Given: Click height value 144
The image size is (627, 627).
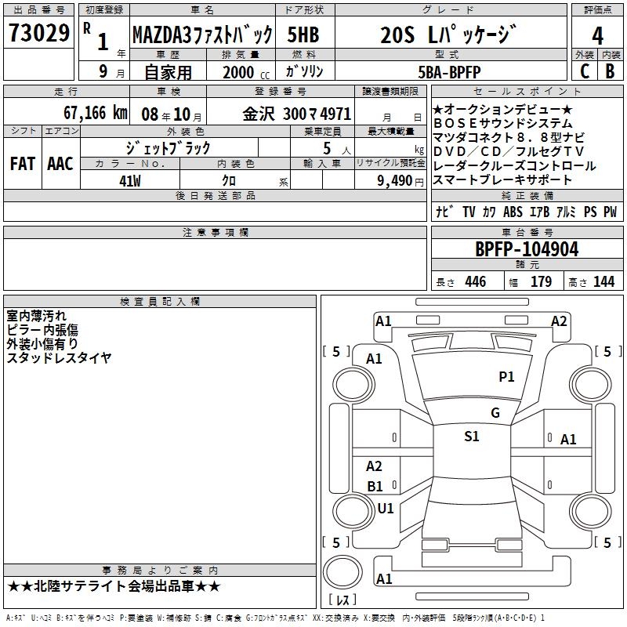Looking at the screenshot, I should tap(603, 281).
